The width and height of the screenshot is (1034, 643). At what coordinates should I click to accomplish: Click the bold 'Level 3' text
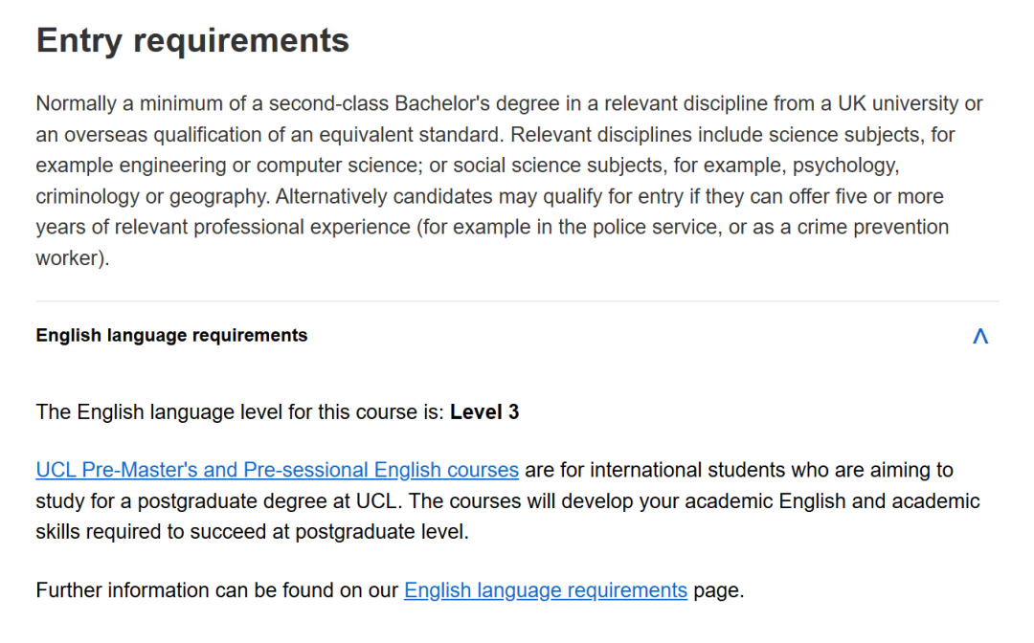tap(484, 412)
